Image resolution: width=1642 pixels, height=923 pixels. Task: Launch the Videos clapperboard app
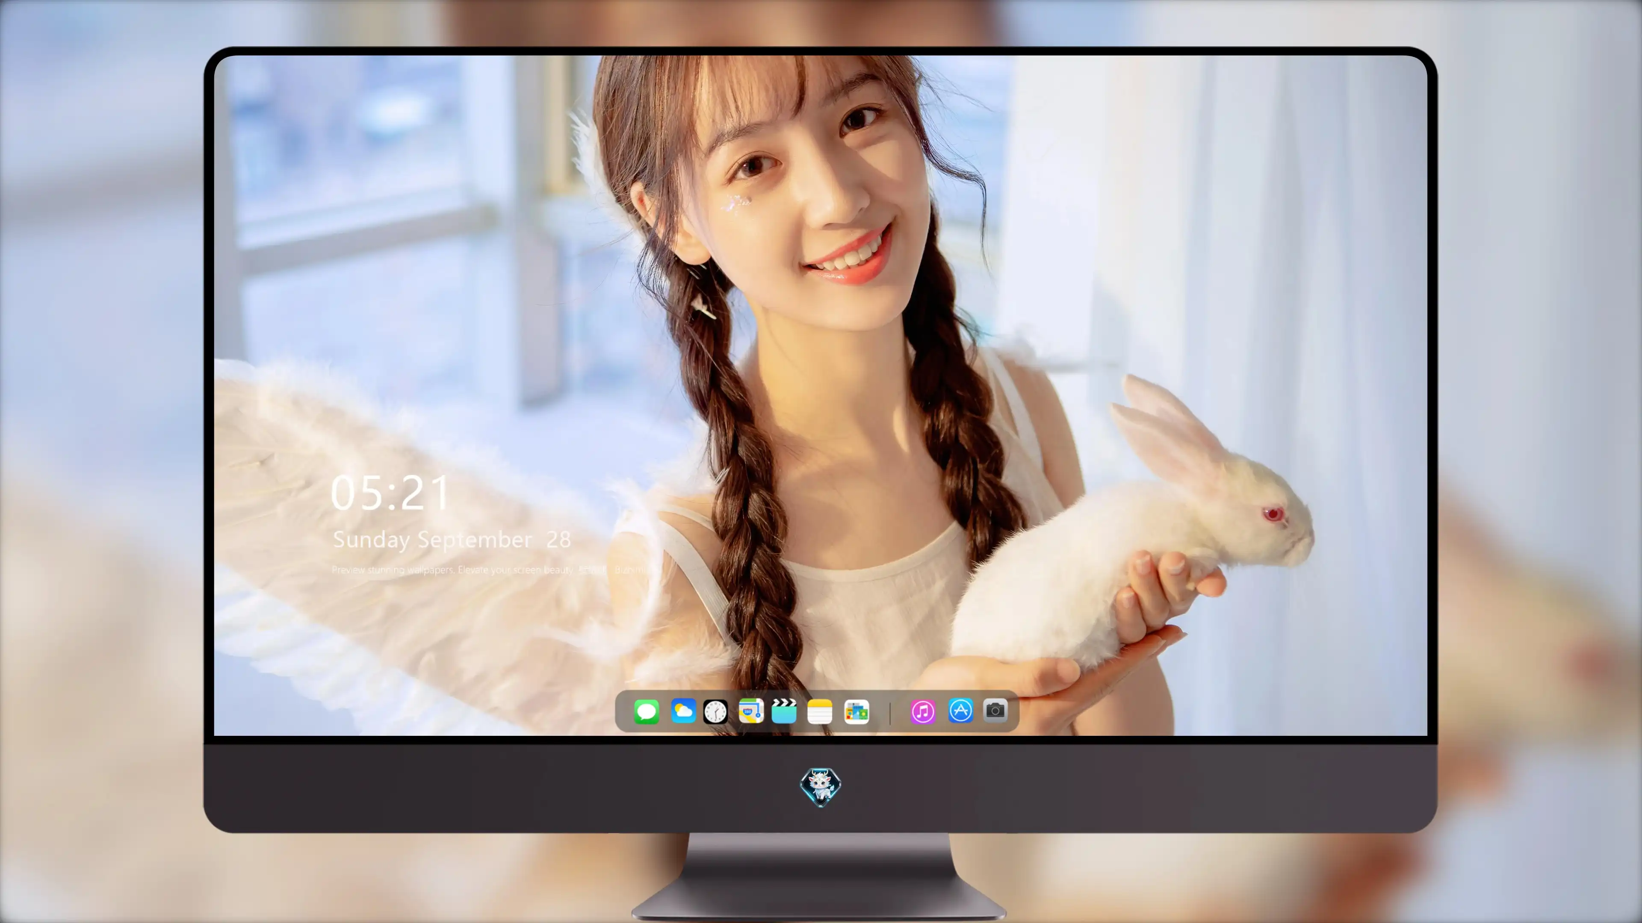[784, 711]
